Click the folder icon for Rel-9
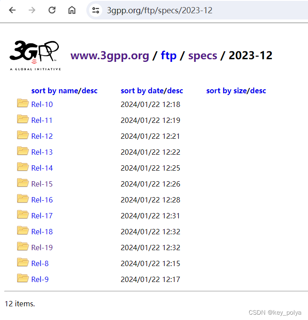308x320 pixels. pos(23,278)
